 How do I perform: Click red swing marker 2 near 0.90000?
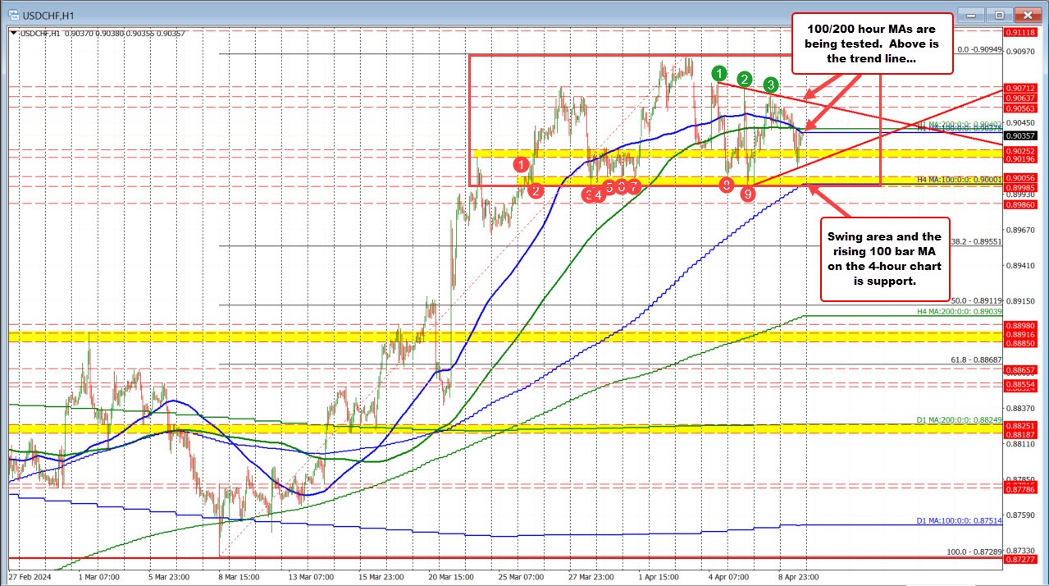click(536, 190)
